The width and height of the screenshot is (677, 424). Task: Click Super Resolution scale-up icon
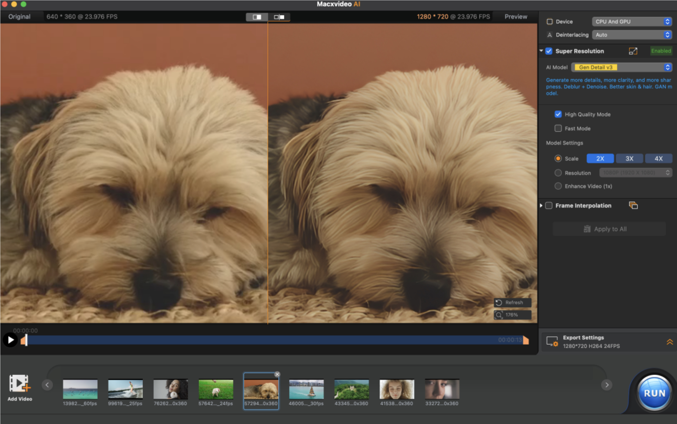pyautogui.click(x=633, y=51)
